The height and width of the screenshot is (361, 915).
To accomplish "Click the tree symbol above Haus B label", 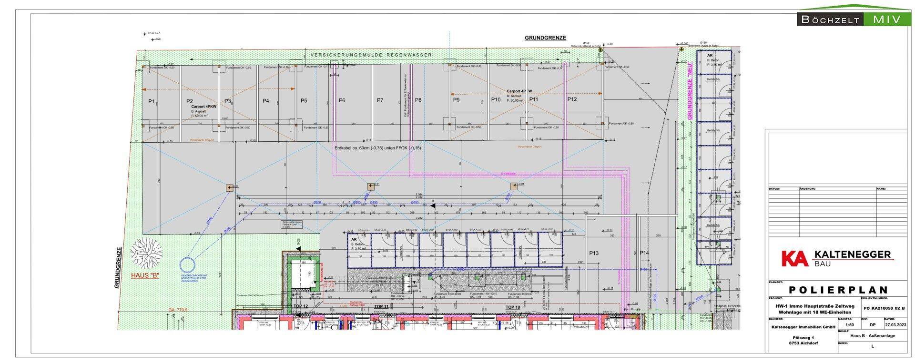I will click(146, 253).
